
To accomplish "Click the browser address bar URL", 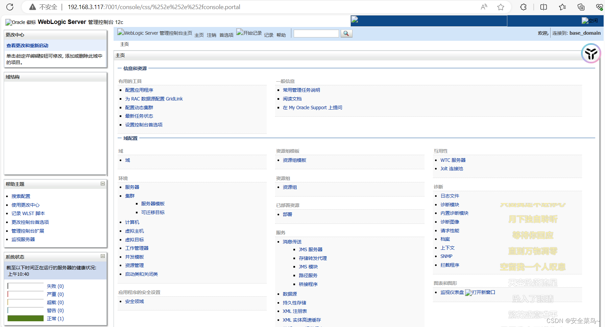I will tap(154, 7).
